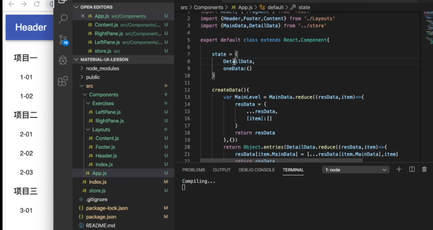The width and height of the screenshot is (433, 230).
Task: Collapse the OPEN EDITORS section
Action: point(76,7)
